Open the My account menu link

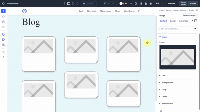point(105,11)
